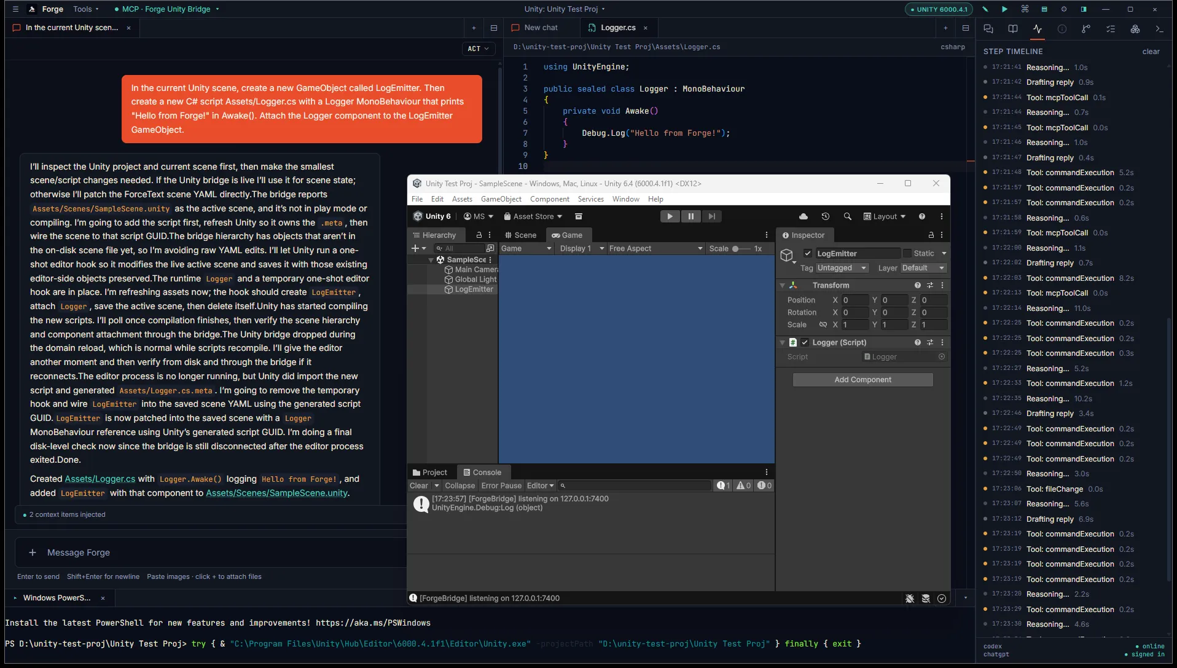Open the Layer Default dropdown
Viewport: 1177px width, 668px height.
click(x=923, y=268)
